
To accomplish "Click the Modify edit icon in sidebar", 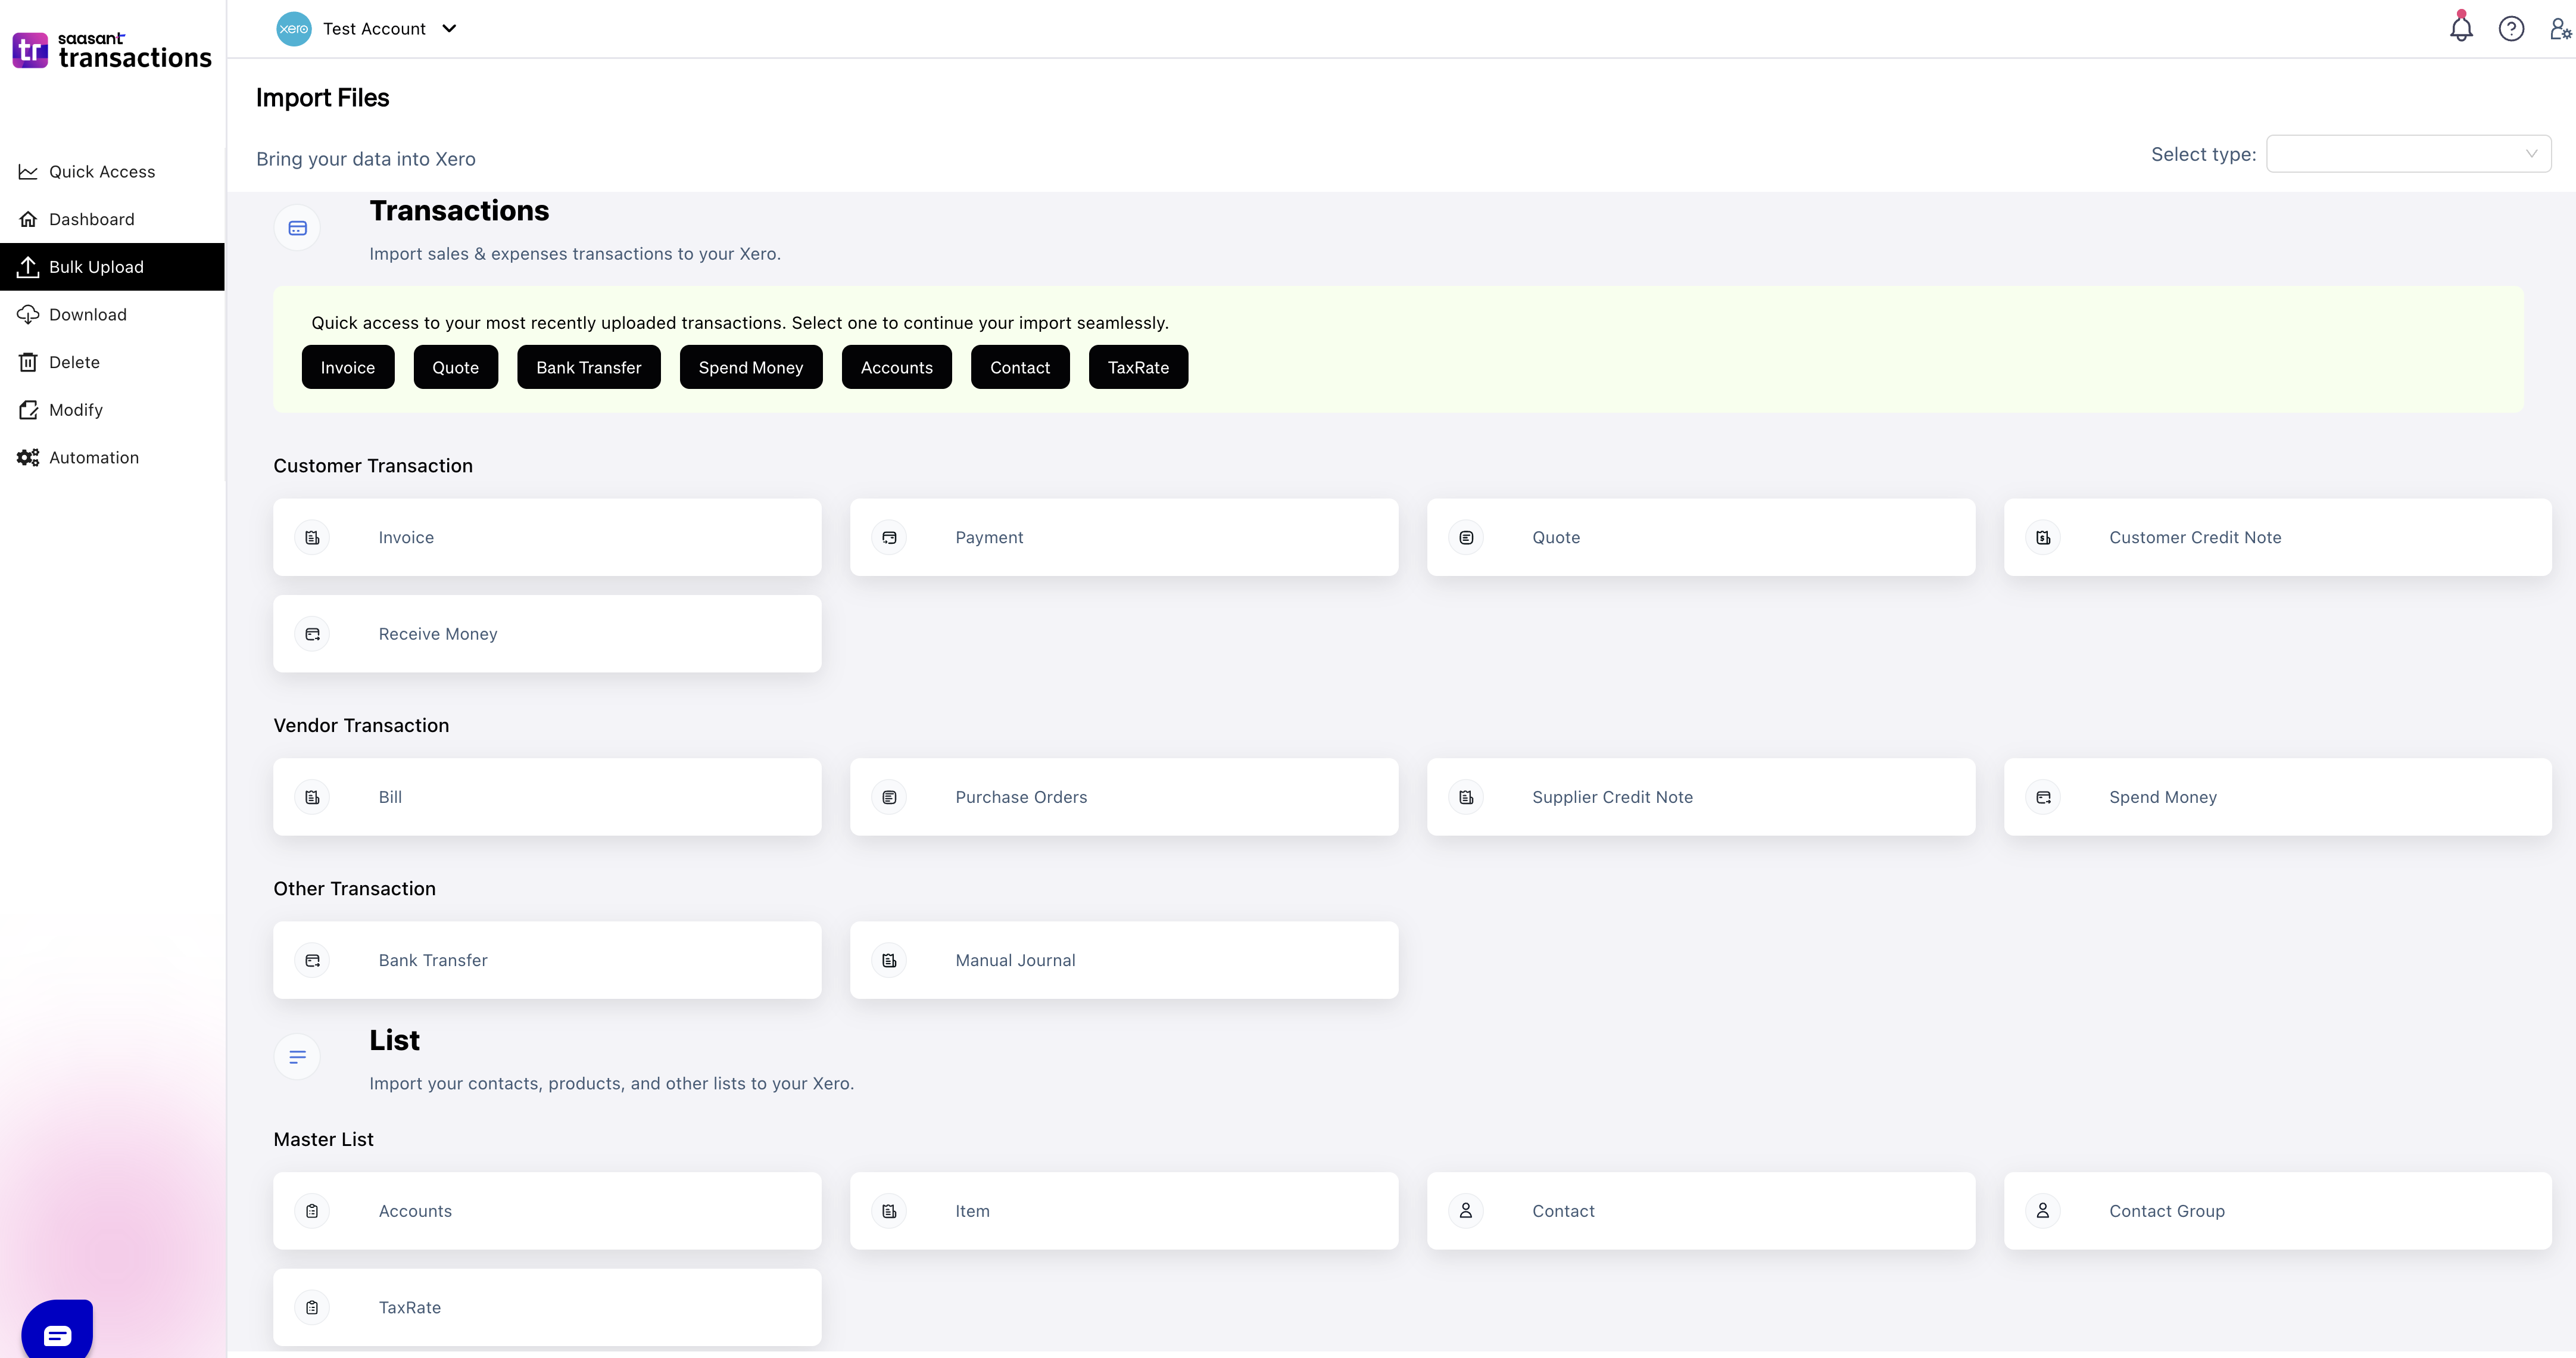I will (x=28, y=410).
